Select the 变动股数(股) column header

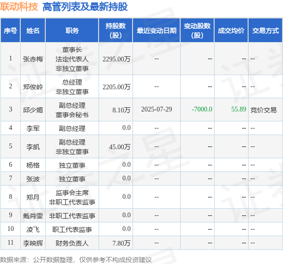tap(197, 31)
